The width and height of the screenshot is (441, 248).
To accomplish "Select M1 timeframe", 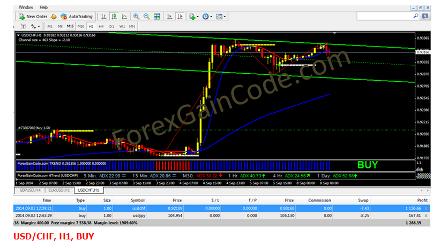I will 50,26.
